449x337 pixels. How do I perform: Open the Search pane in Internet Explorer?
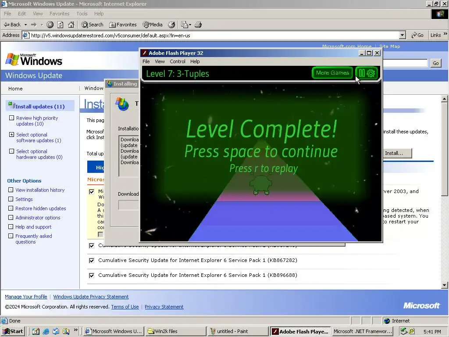(92, 25)
